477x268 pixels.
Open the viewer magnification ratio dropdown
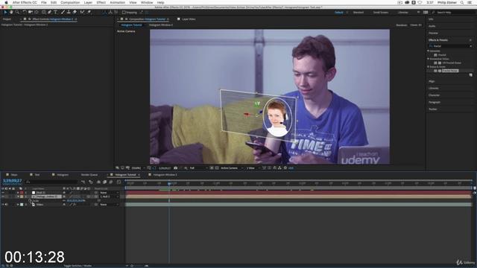tap(138, 168)
